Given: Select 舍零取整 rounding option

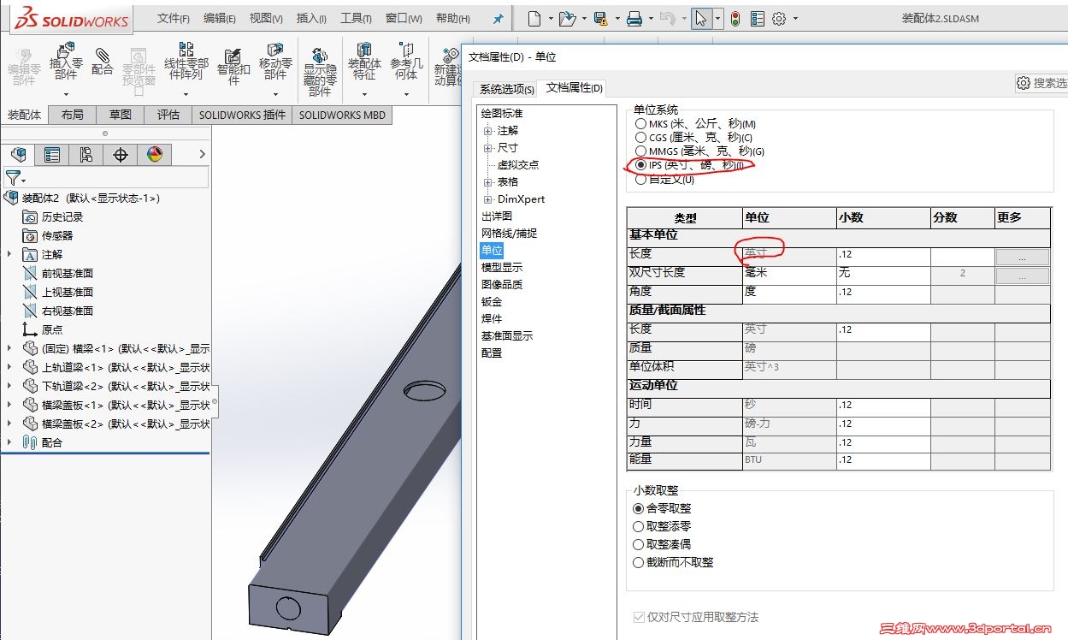Looking at the screenshot, I should (638, 508).
